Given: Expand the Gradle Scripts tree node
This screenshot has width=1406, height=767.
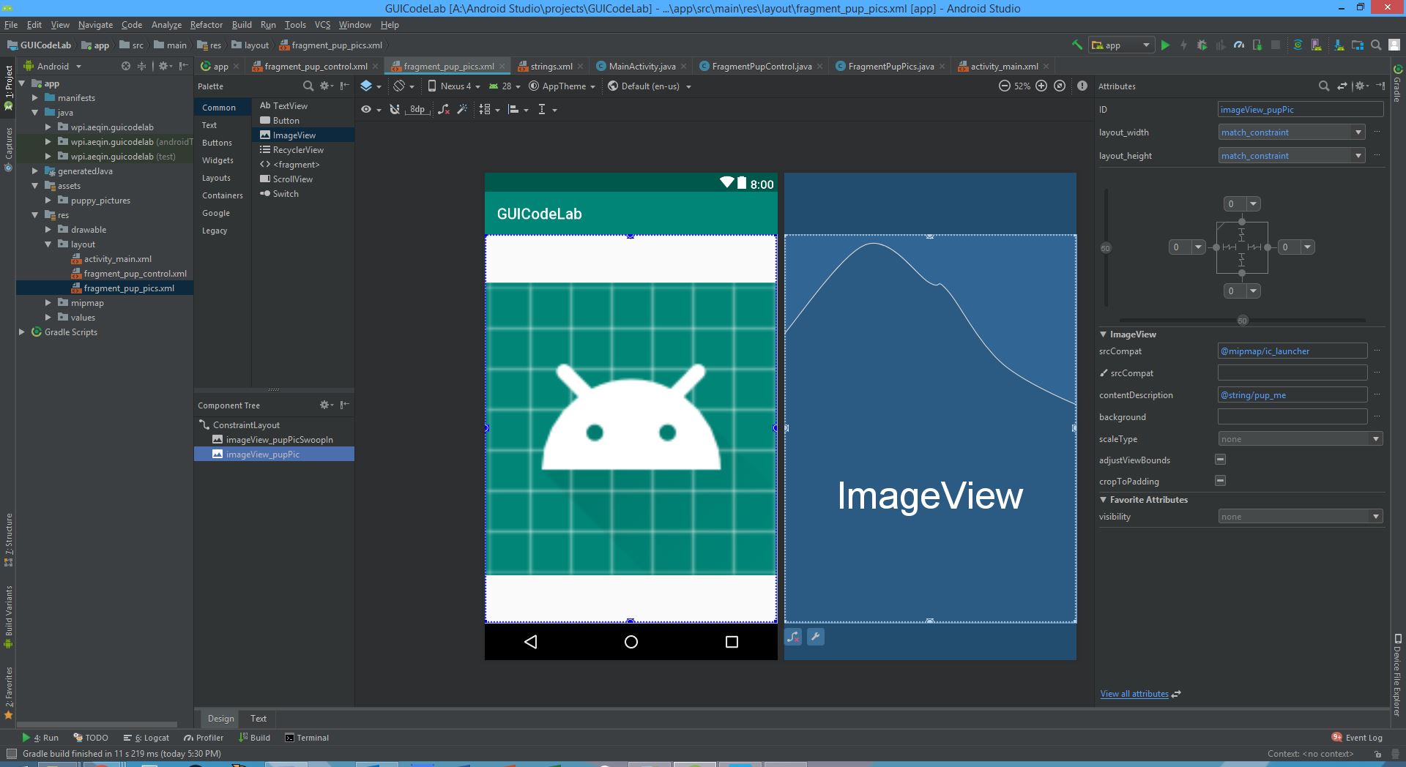Looking at the screenshot, I should [x=22, y=332].
